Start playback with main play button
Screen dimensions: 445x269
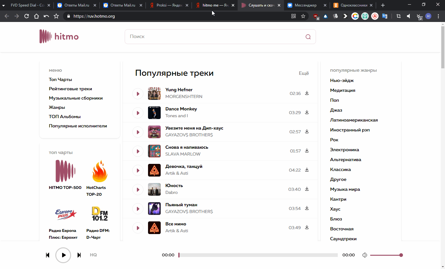pyautogui.click(x=63, y=255)
